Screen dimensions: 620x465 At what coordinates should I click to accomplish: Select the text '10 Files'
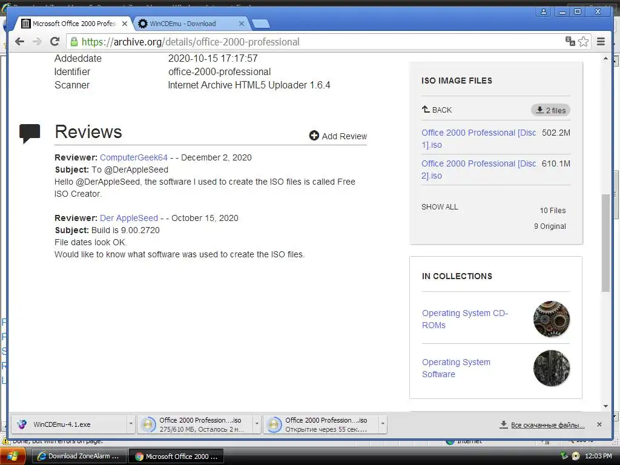[553, 210]
